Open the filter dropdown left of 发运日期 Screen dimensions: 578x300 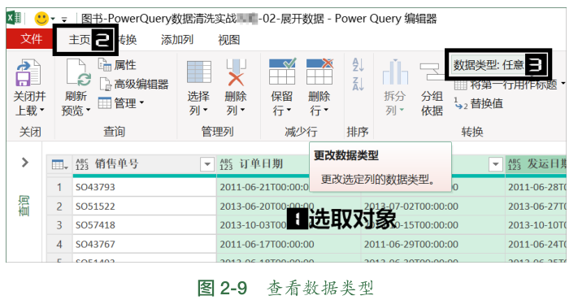496,164
